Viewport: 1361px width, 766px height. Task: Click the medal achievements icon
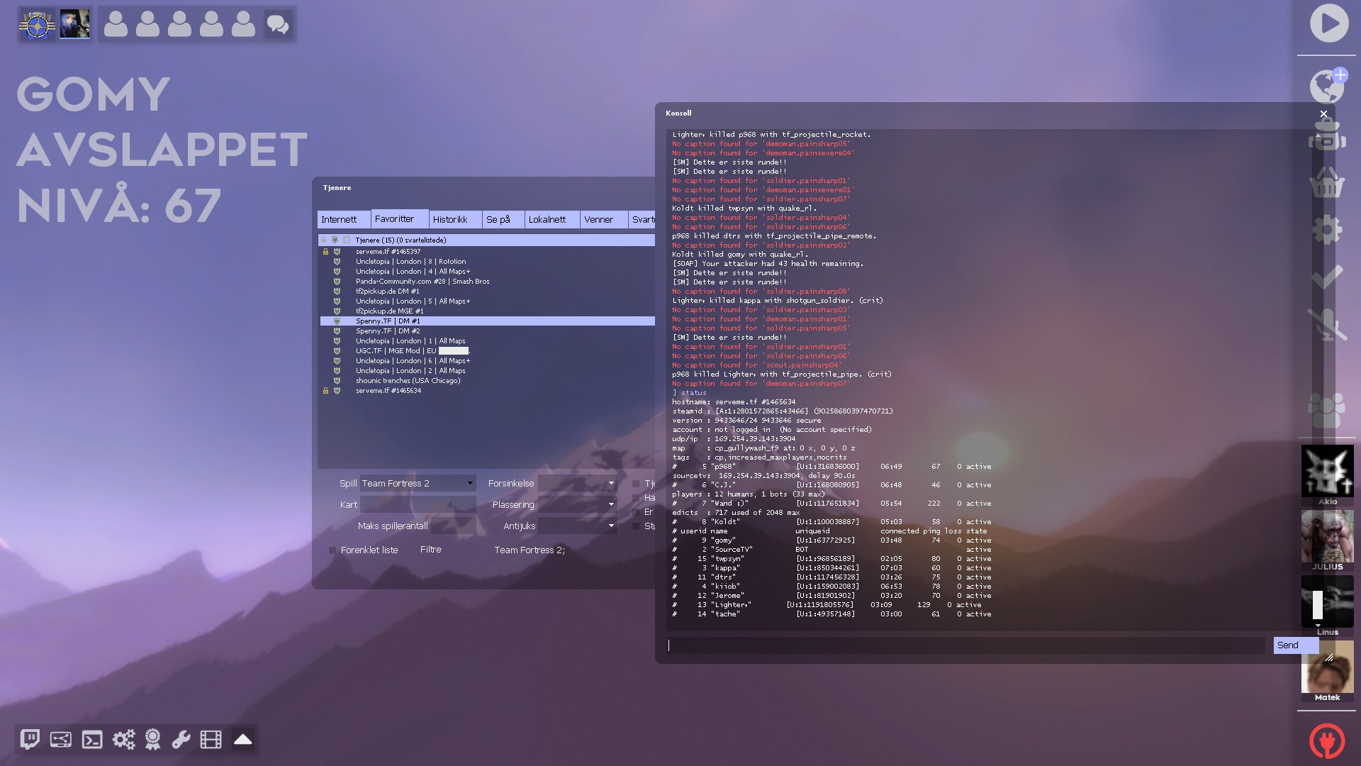[152, 740]
